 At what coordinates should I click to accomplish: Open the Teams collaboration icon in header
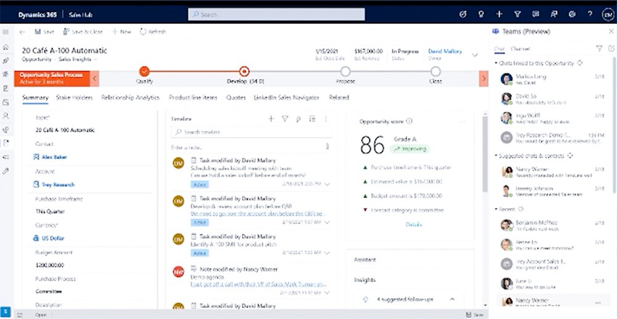(554, 14)
